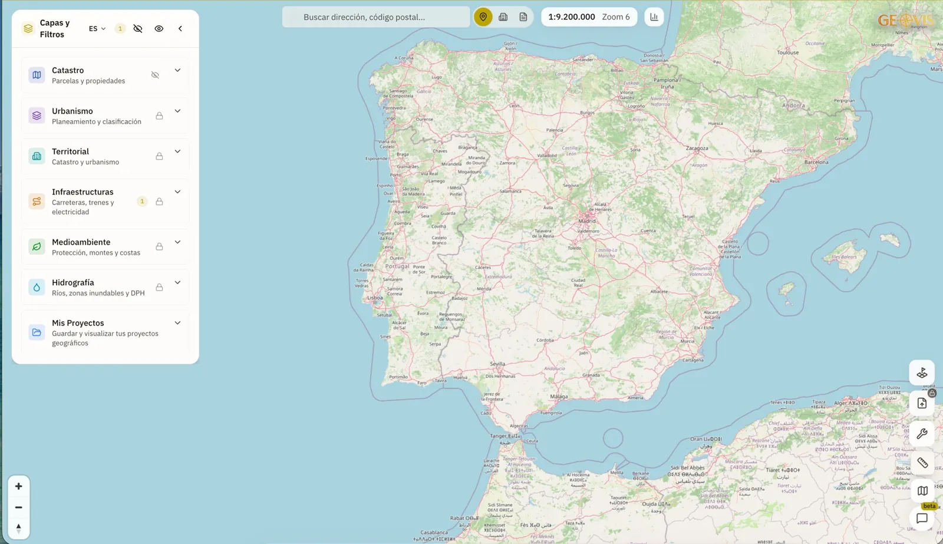
Task: Open the file upload tool
Action: [x=922, y=403]
